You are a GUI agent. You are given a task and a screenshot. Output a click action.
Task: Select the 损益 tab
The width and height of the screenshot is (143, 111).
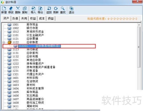click(51, 18)
